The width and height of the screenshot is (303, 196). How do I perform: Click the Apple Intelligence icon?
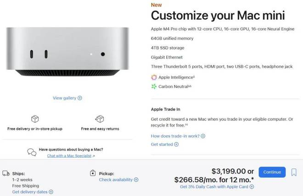(154, 77)
